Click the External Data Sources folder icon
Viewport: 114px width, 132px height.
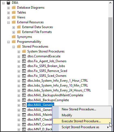pos(19,27)
